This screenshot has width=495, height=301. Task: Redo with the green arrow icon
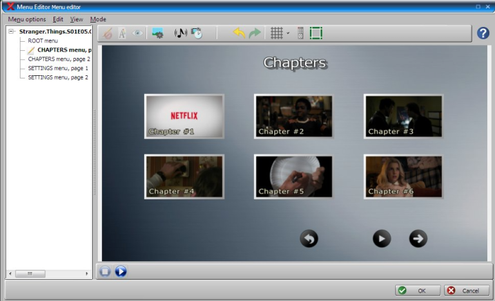pyautogui.click(x=255, y=33)
